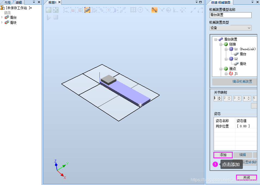Screen dimensions: 260x185
Task: Click the 添加 pose button
Action: pos(223,155)
